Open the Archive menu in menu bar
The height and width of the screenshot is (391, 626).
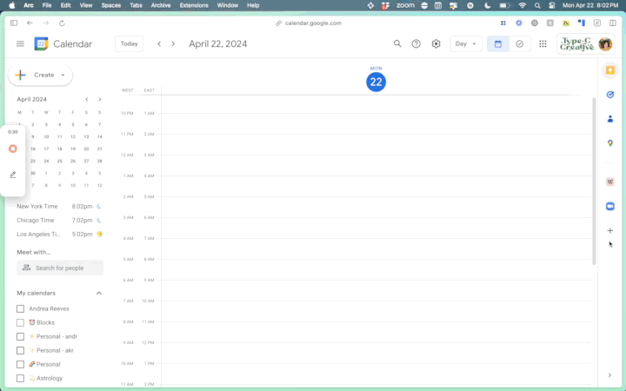pyautogui.click(x=161, y=5)
